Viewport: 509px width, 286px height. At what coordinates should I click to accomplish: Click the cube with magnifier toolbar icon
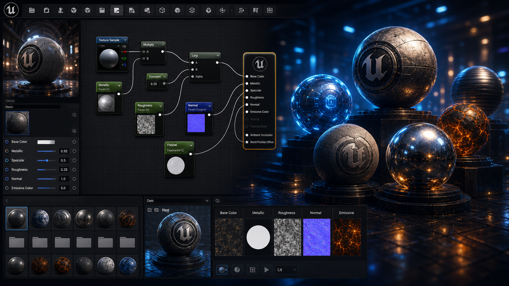click(88, 10)
